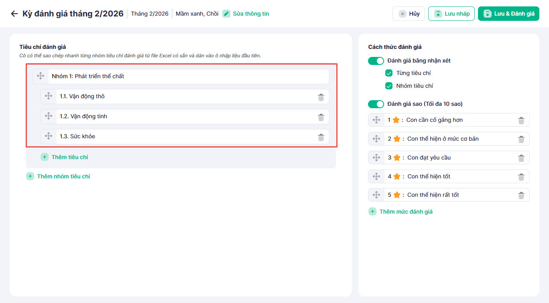Click trash icon for the 4-star "Con thể hiện tốt" level

521,177
